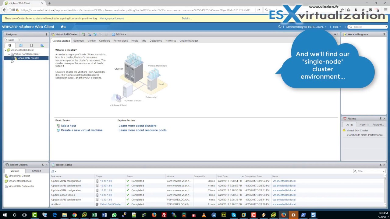The image size is (390, 219).
Task: Click the Add Host toolbar icon
Action: (x=83, y=34)
